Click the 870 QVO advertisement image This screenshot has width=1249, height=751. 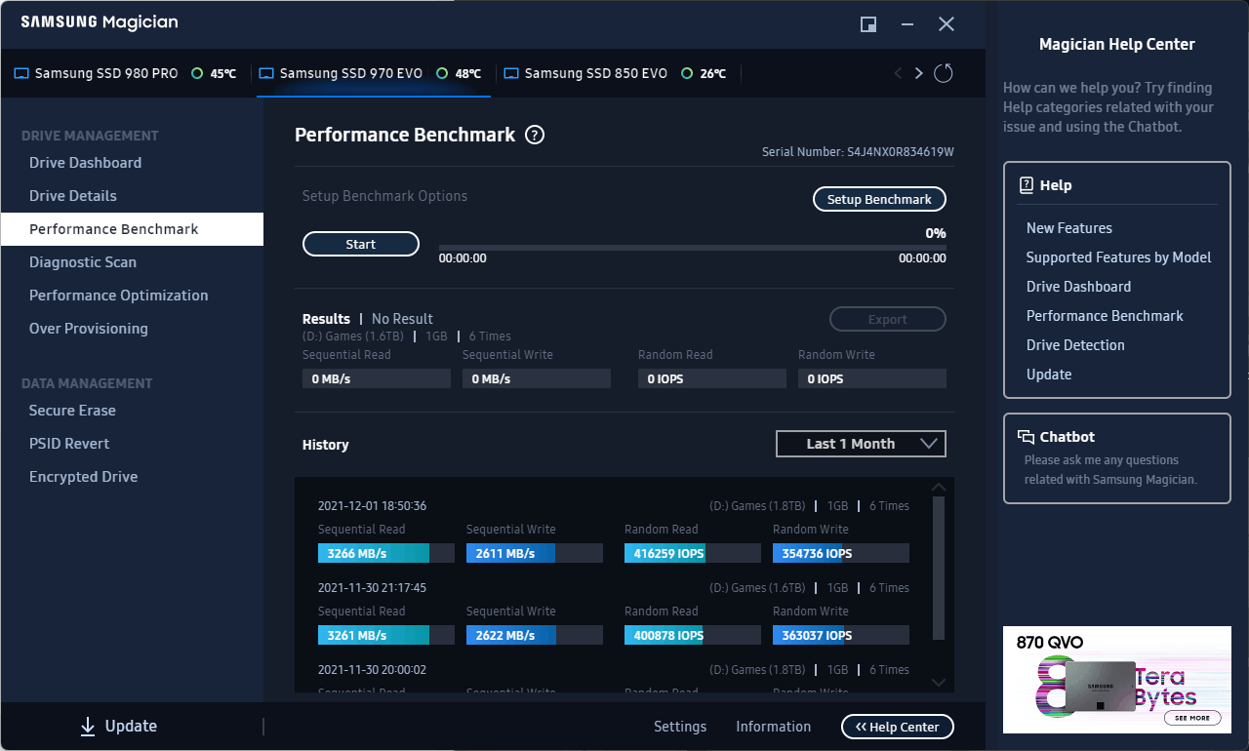coord(1117,680)
